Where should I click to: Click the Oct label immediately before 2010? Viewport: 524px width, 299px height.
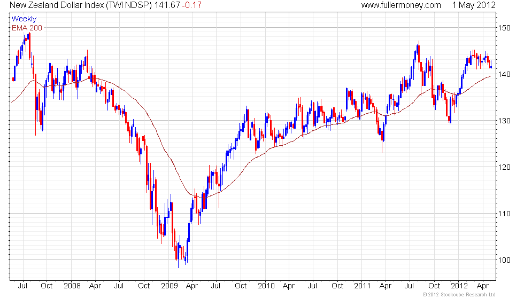point(241,286)
